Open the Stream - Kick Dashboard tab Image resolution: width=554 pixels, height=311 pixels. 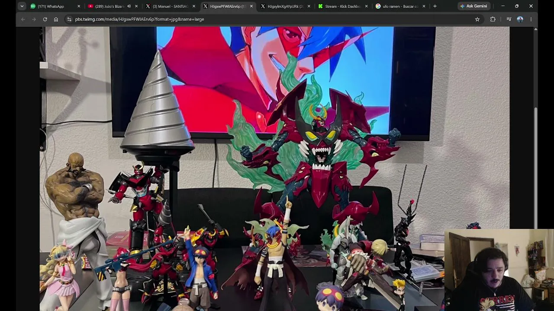[x=343, y=6]
